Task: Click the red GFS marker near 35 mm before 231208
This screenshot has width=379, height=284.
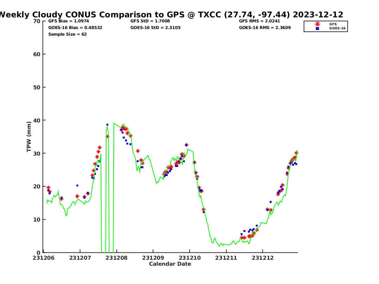Action: [107, 136]
